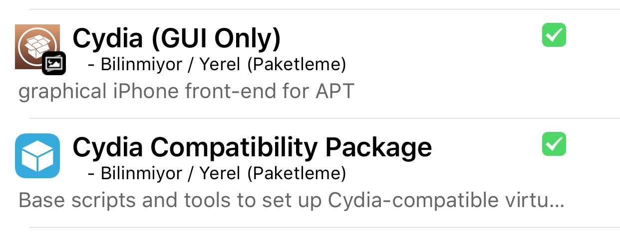Select "graphical iPhone front-end for APT" description
620x232 pixels.
tap(186, 92)
